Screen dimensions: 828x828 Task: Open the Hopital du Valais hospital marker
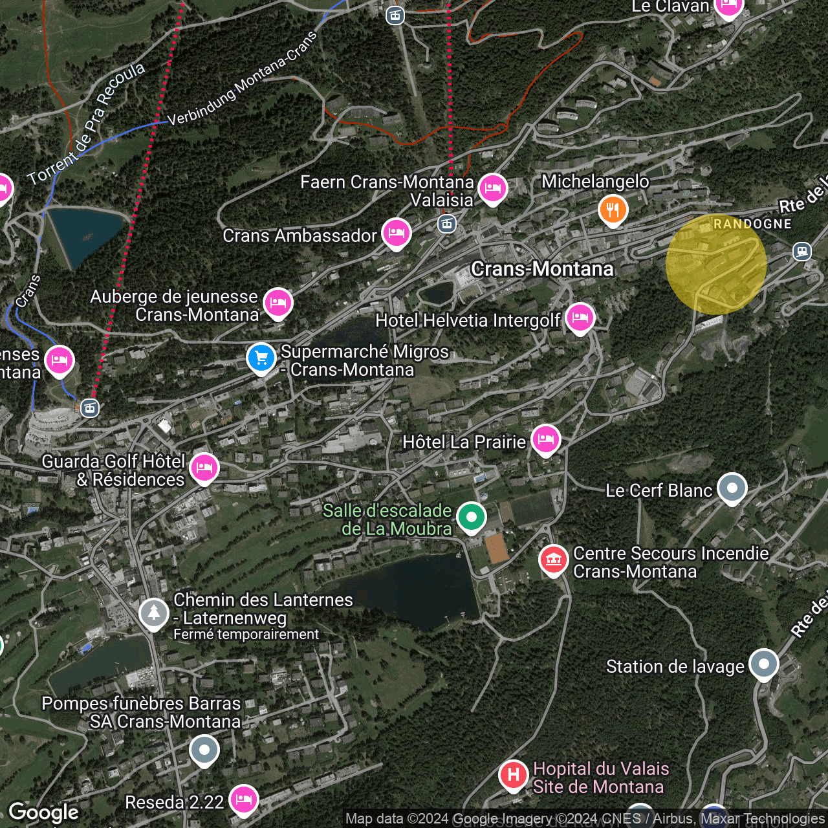click(x=513, y=774)
